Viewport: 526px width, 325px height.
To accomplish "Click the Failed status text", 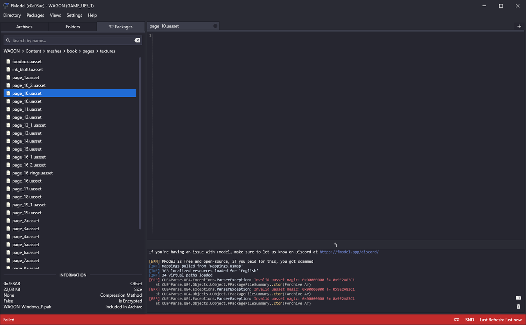I will pos(9,320).
